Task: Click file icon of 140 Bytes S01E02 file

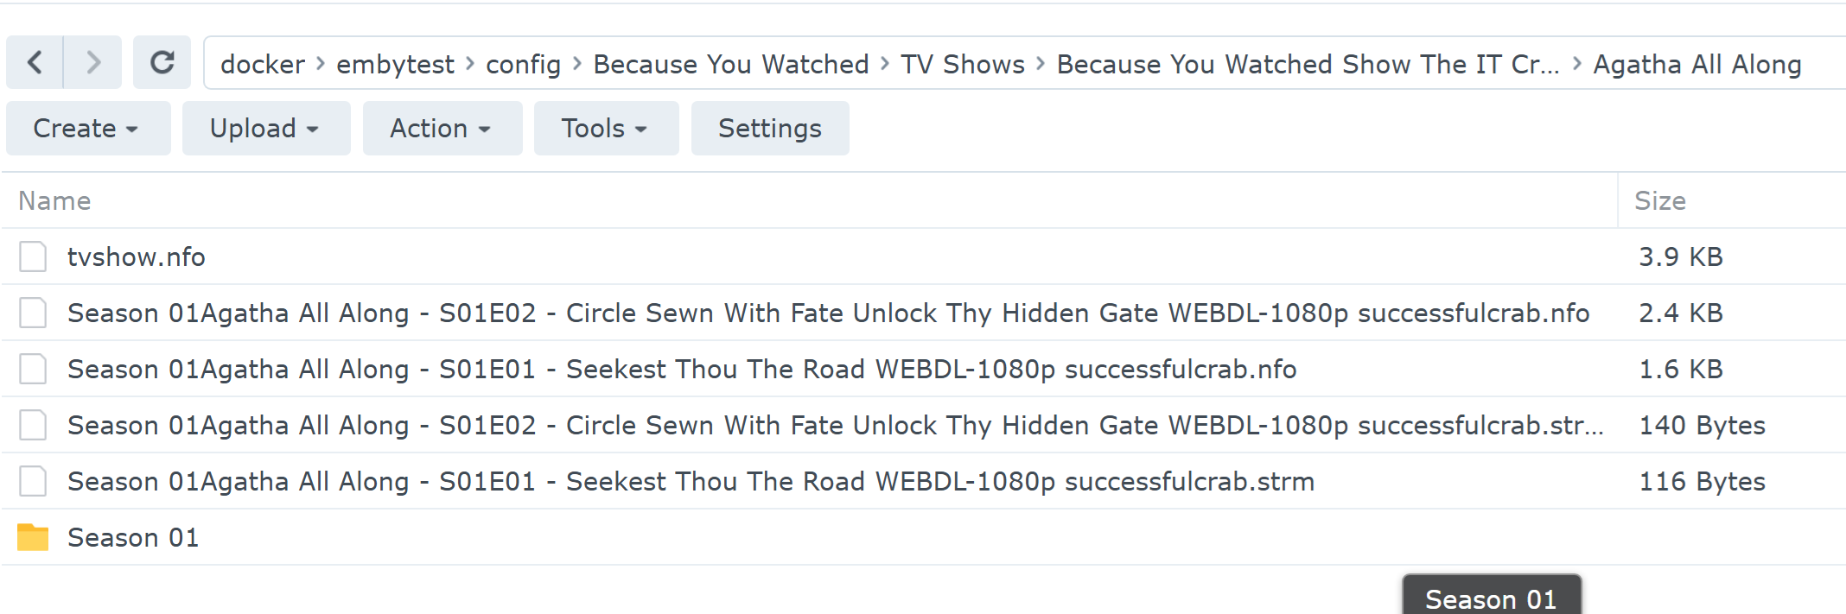Action: pyautogui.click(x=33, y=425)
